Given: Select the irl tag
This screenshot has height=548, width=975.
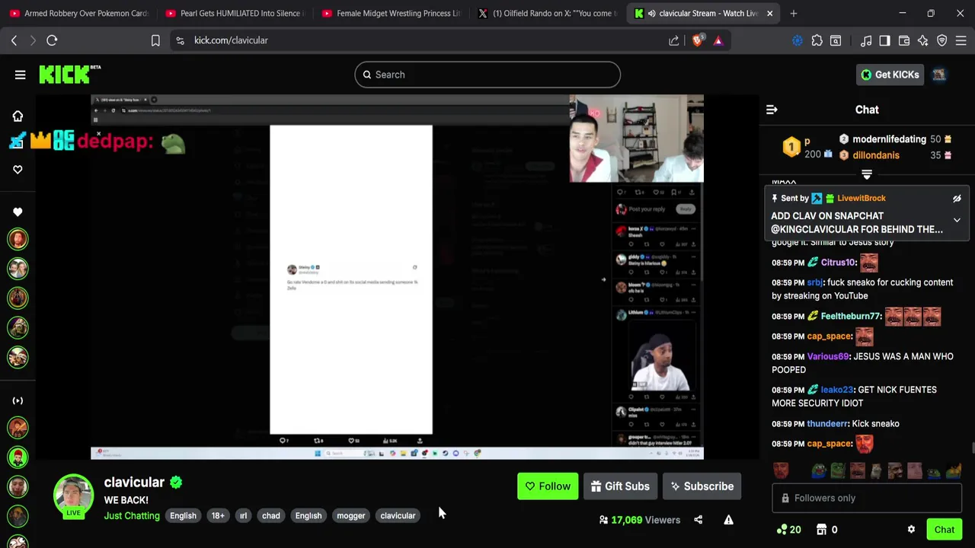Looking at the screenshot, I should point(243,516).
